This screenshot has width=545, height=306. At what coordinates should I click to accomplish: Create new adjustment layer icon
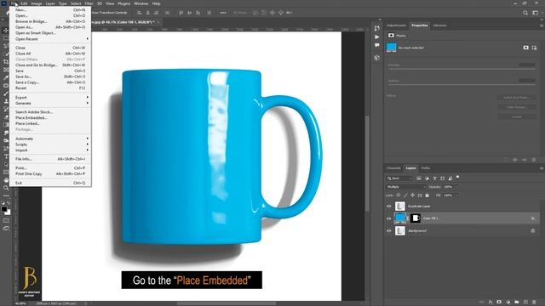pyautogui.click(x=508, y=303)
